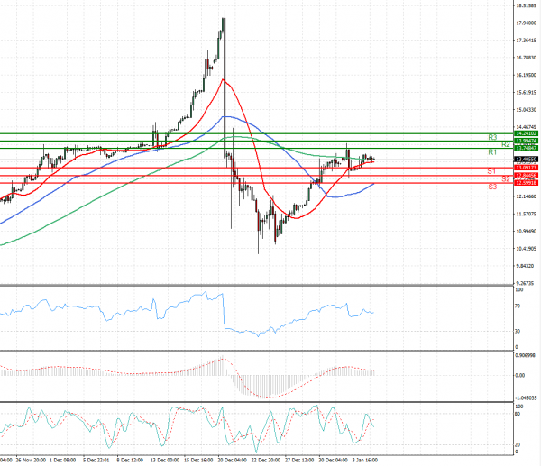The image size is (541, 466).
Task: Click the R3 resistance label
Action: (492, 137)
